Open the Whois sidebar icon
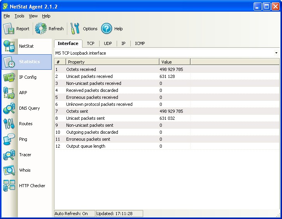This screenshot has height=219, width=282. click(9, 170)
